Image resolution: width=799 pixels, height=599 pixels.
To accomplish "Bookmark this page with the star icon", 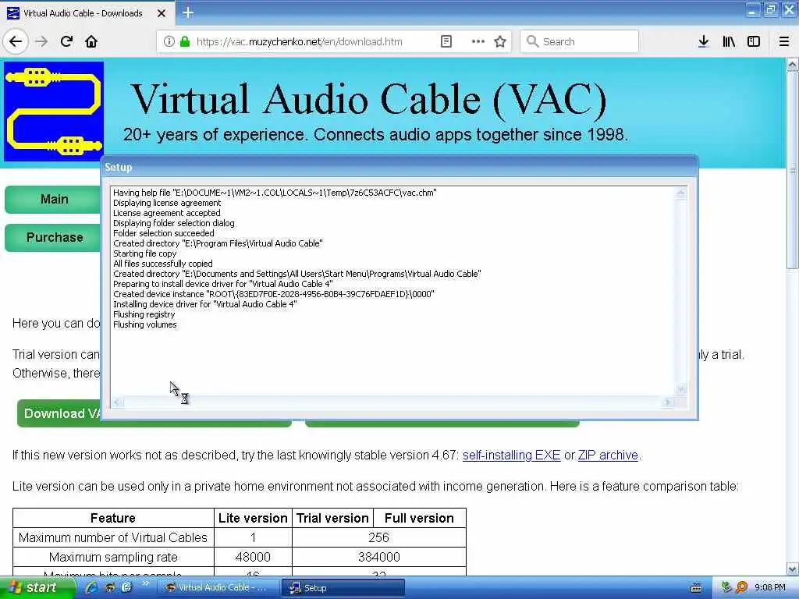I will pos(500,41).
